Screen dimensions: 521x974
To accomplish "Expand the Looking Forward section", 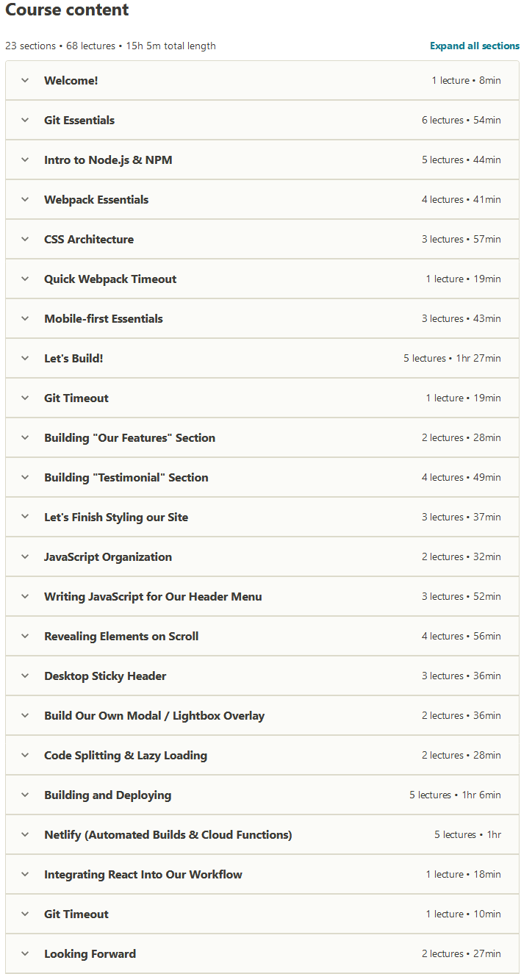I will tap(262, 953).
